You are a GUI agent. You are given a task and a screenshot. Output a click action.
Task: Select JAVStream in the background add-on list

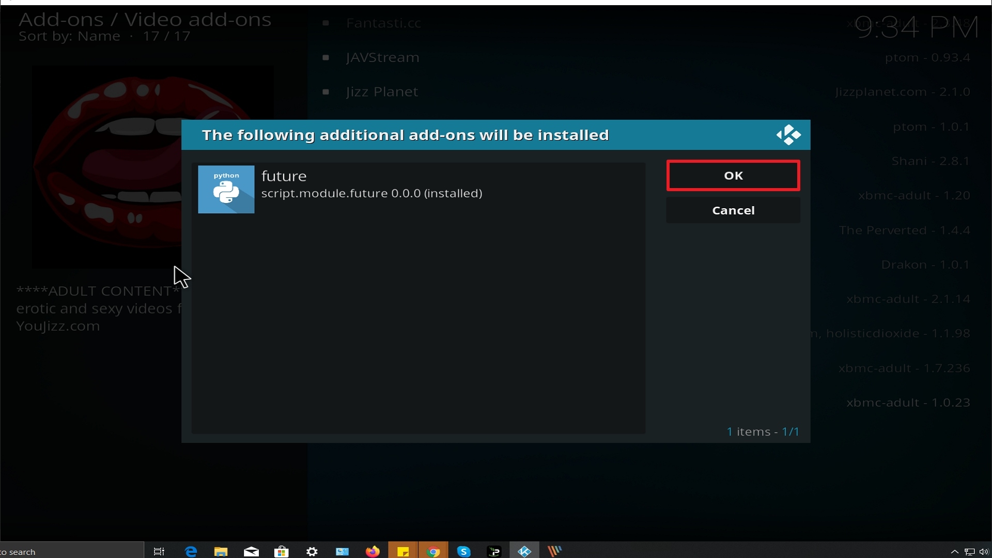tap(383, 57)
